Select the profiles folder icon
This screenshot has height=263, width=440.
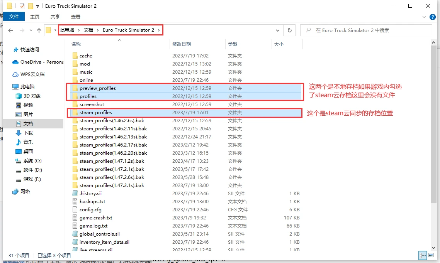click(x=75, y=96)
